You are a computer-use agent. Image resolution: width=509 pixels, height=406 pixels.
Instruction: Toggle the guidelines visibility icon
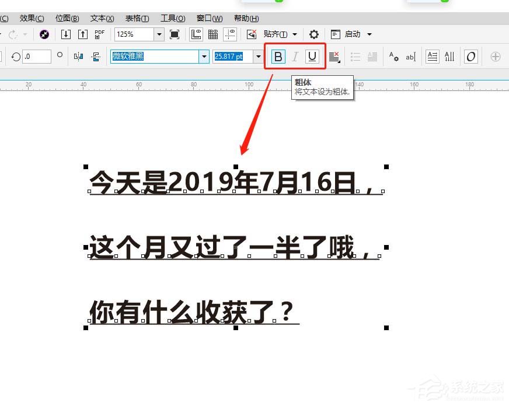[229, 34]
